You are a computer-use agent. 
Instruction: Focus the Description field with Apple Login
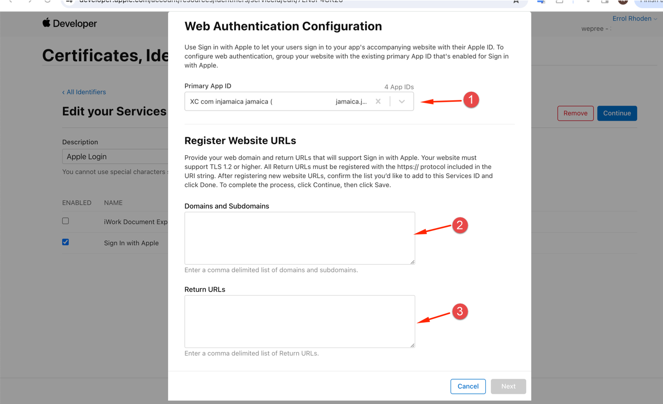click(x=115, y=156)
